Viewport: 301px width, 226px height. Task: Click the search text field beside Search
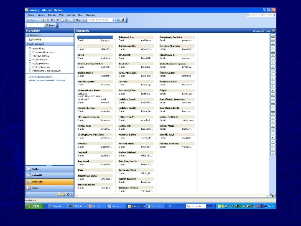[35, 25]
